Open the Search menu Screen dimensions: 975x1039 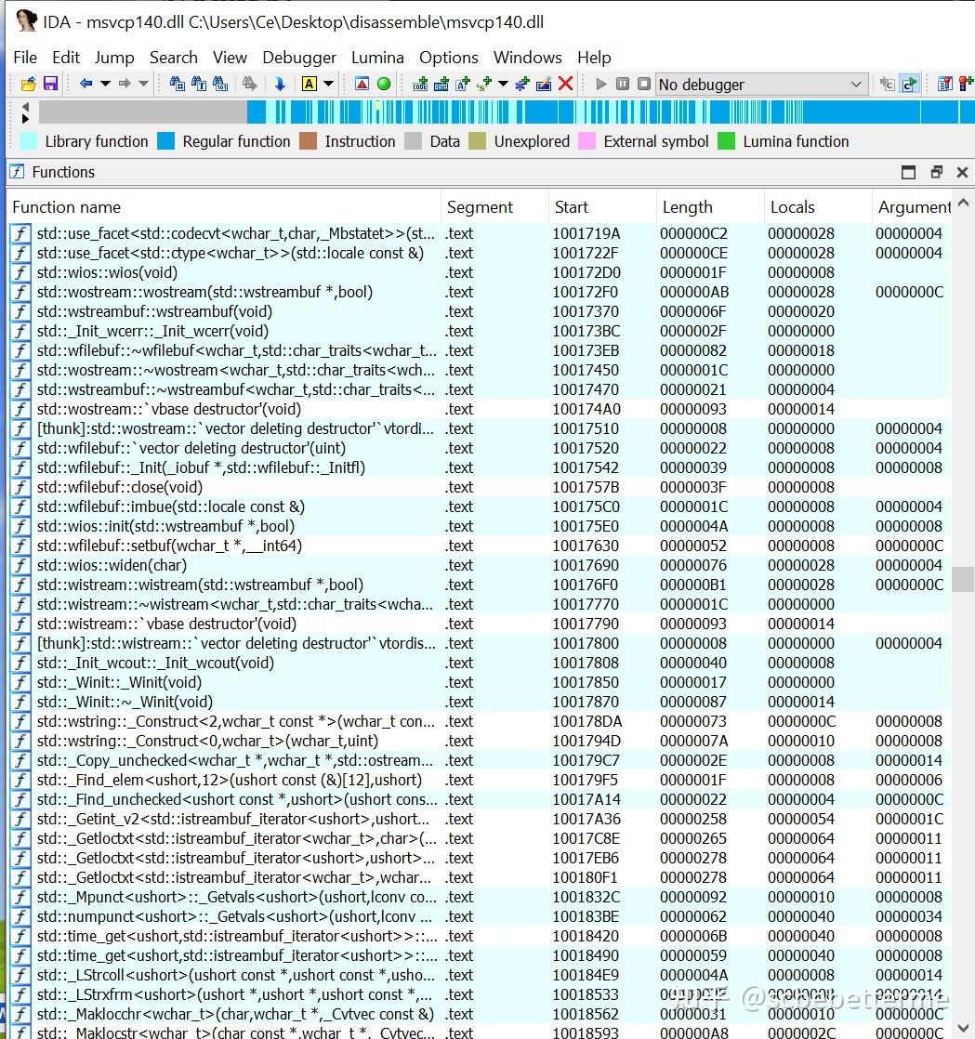[x=174, y=58]
